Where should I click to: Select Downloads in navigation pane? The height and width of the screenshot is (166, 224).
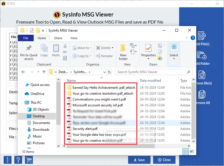pos(38,130)
